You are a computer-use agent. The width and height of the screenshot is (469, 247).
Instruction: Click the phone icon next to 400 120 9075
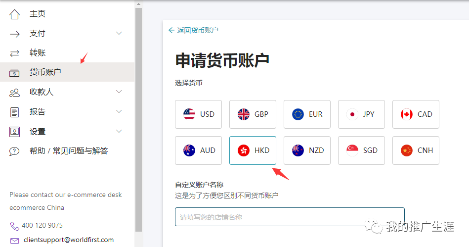click(x=14, y=226)
